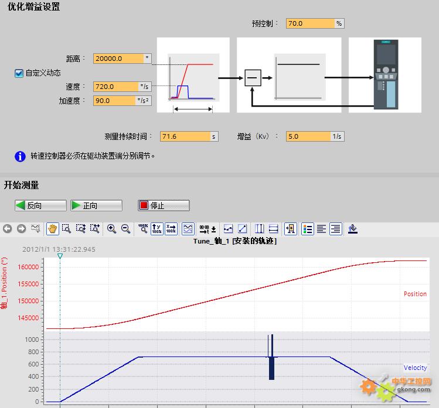
Task: Toggle the arrange in tracks icon
Action: (x=188, y=229)
